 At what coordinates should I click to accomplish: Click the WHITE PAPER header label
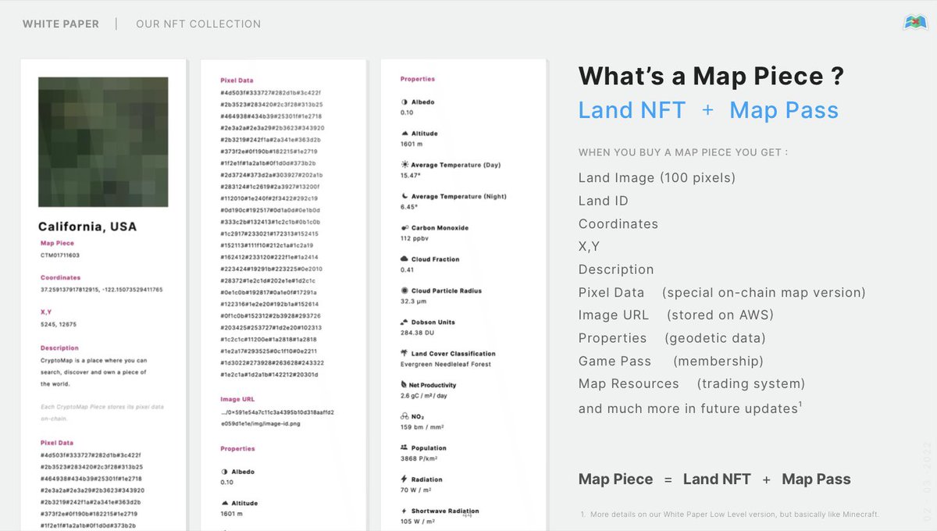(x=61, y=24)
